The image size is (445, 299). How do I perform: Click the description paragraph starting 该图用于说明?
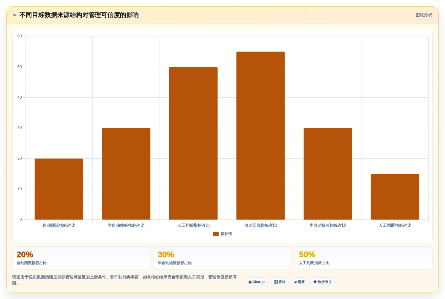(x=124, y=280)
